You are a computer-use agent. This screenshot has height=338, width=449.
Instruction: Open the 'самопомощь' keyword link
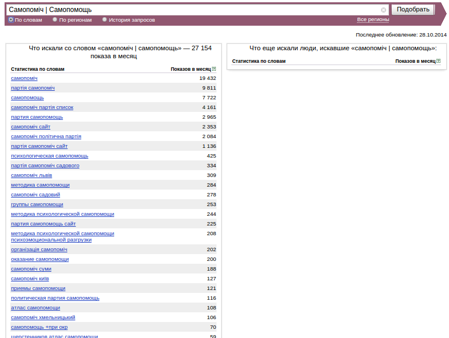click(27, 98)
